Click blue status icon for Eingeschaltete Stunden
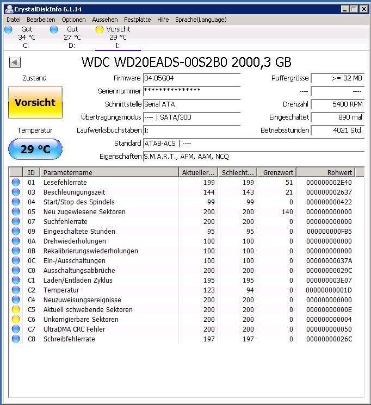This screenshot has width=371, height=405. tap(16, 231)
